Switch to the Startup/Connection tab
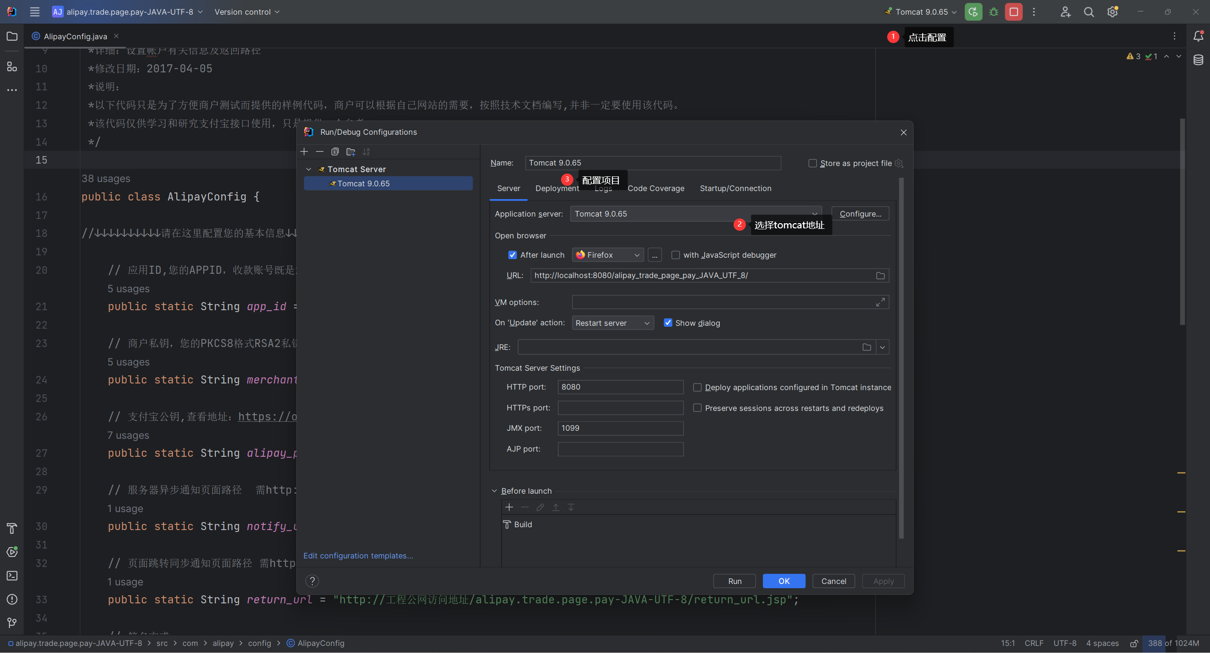The width and height of the screenshot is (1210, 653). pos(735,188)
